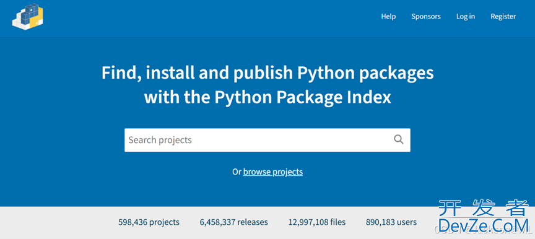The image size is (535, 239).
Task: Focus the Search projects field
Action: pos(267,140)
